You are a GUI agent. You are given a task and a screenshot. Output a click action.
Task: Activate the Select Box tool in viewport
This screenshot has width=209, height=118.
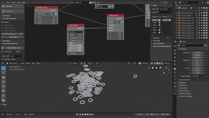(4, 68)
